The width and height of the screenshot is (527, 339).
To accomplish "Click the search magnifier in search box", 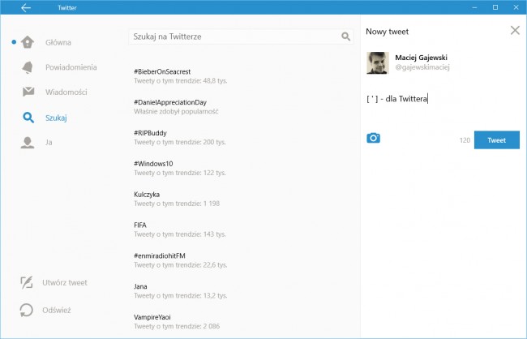I will [345, 36].
